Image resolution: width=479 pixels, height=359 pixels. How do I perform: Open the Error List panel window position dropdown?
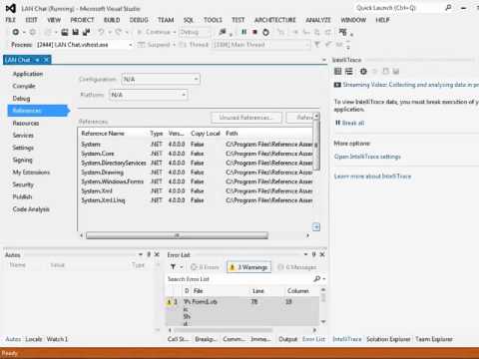coord(305,254)
